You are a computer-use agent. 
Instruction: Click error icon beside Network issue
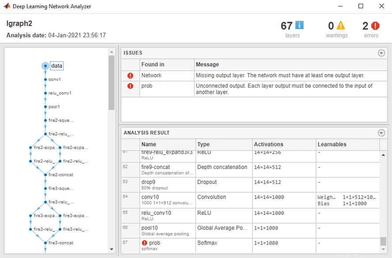(x=130, y=76)
